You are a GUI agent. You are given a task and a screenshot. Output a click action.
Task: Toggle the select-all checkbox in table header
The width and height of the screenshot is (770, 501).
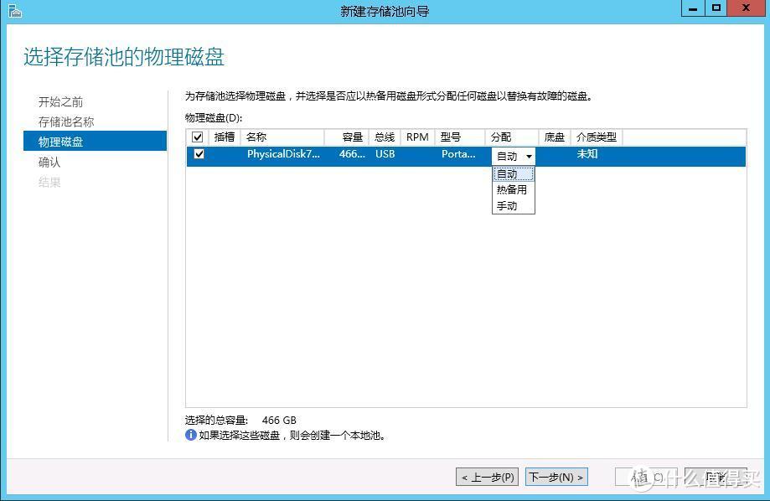click(198, 137)
